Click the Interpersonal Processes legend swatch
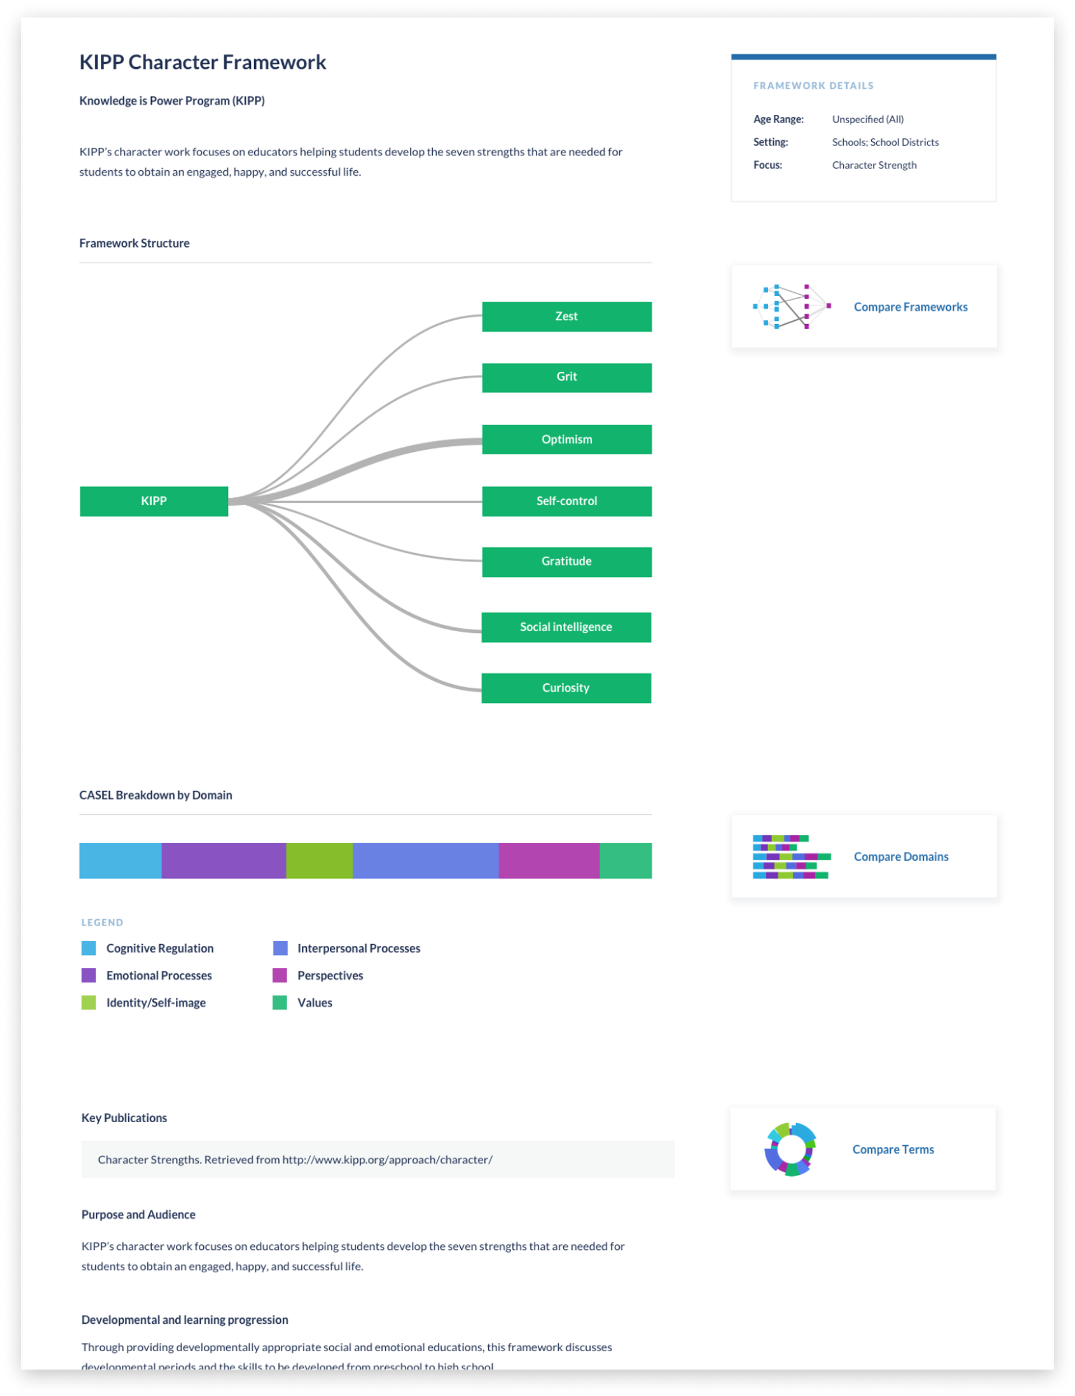1075x1396 pixels. pos(280,948)
